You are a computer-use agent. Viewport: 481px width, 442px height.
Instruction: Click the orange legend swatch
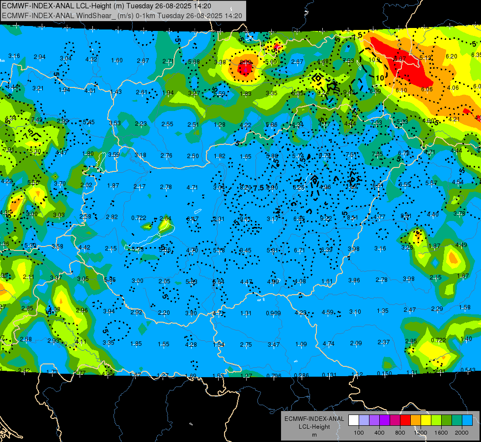click(x=416, y=420)
